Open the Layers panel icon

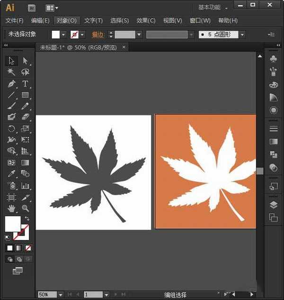click(x=273, y=205)
